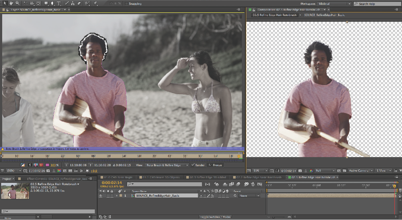Image resolution: width=402 pixels, height=220 pixels.
Task: Select the Zoom tool in toolbar
Action: (x=17, y=3)
